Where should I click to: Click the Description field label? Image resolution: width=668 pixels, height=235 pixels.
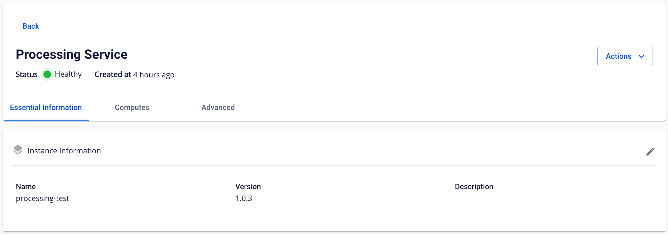pos(474,187)
